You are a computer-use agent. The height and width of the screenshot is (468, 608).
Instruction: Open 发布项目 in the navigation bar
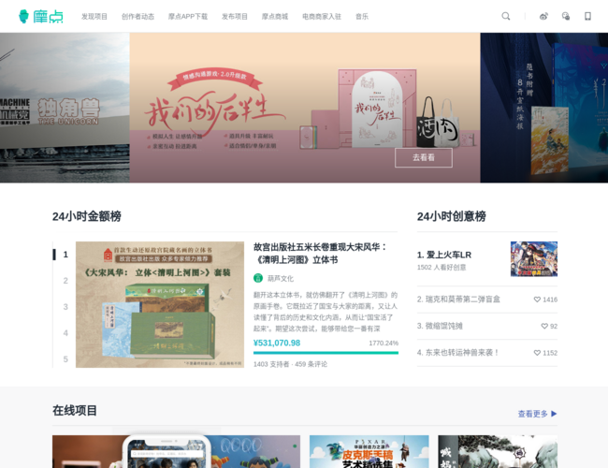[235, 16]
